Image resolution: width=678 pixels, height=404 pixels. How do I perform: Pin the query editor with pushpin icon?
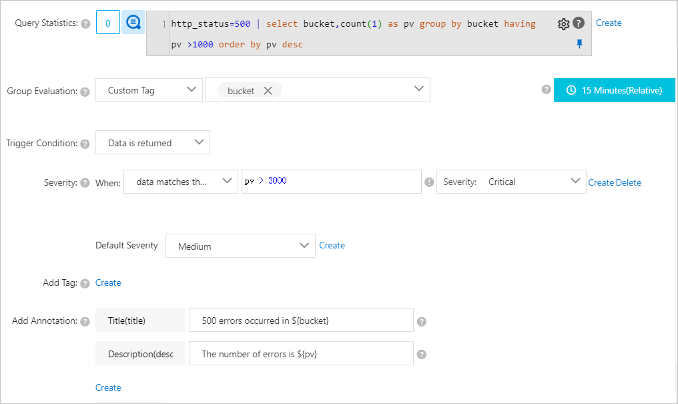579,43
